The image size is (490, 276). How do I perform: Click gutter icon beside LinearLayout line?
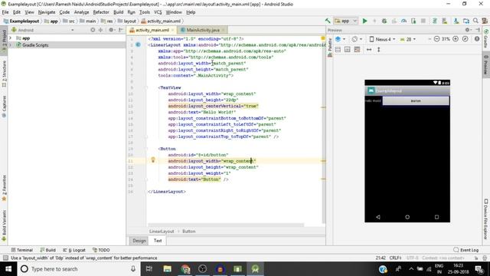(138, 45)
